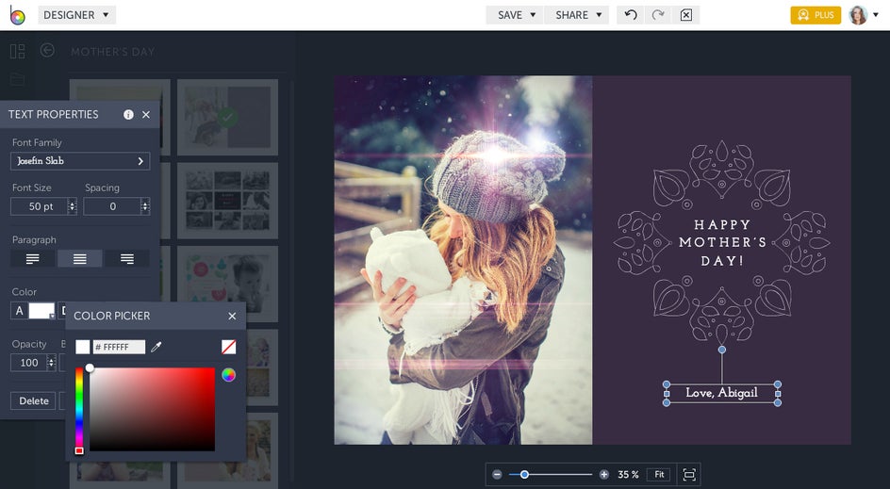Open the folder icon in left sidebar
The height and width of the screenshot is (489, 890).
(x=18, y=79)
